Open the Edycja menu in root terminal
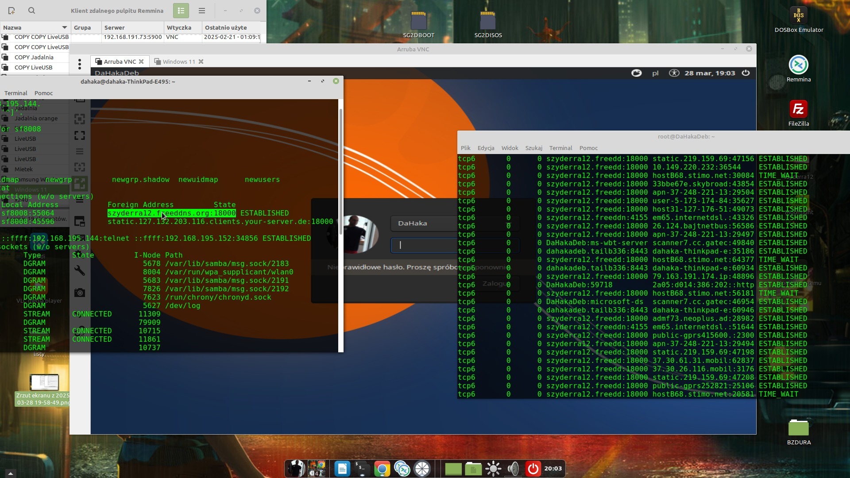 [486, 148]
